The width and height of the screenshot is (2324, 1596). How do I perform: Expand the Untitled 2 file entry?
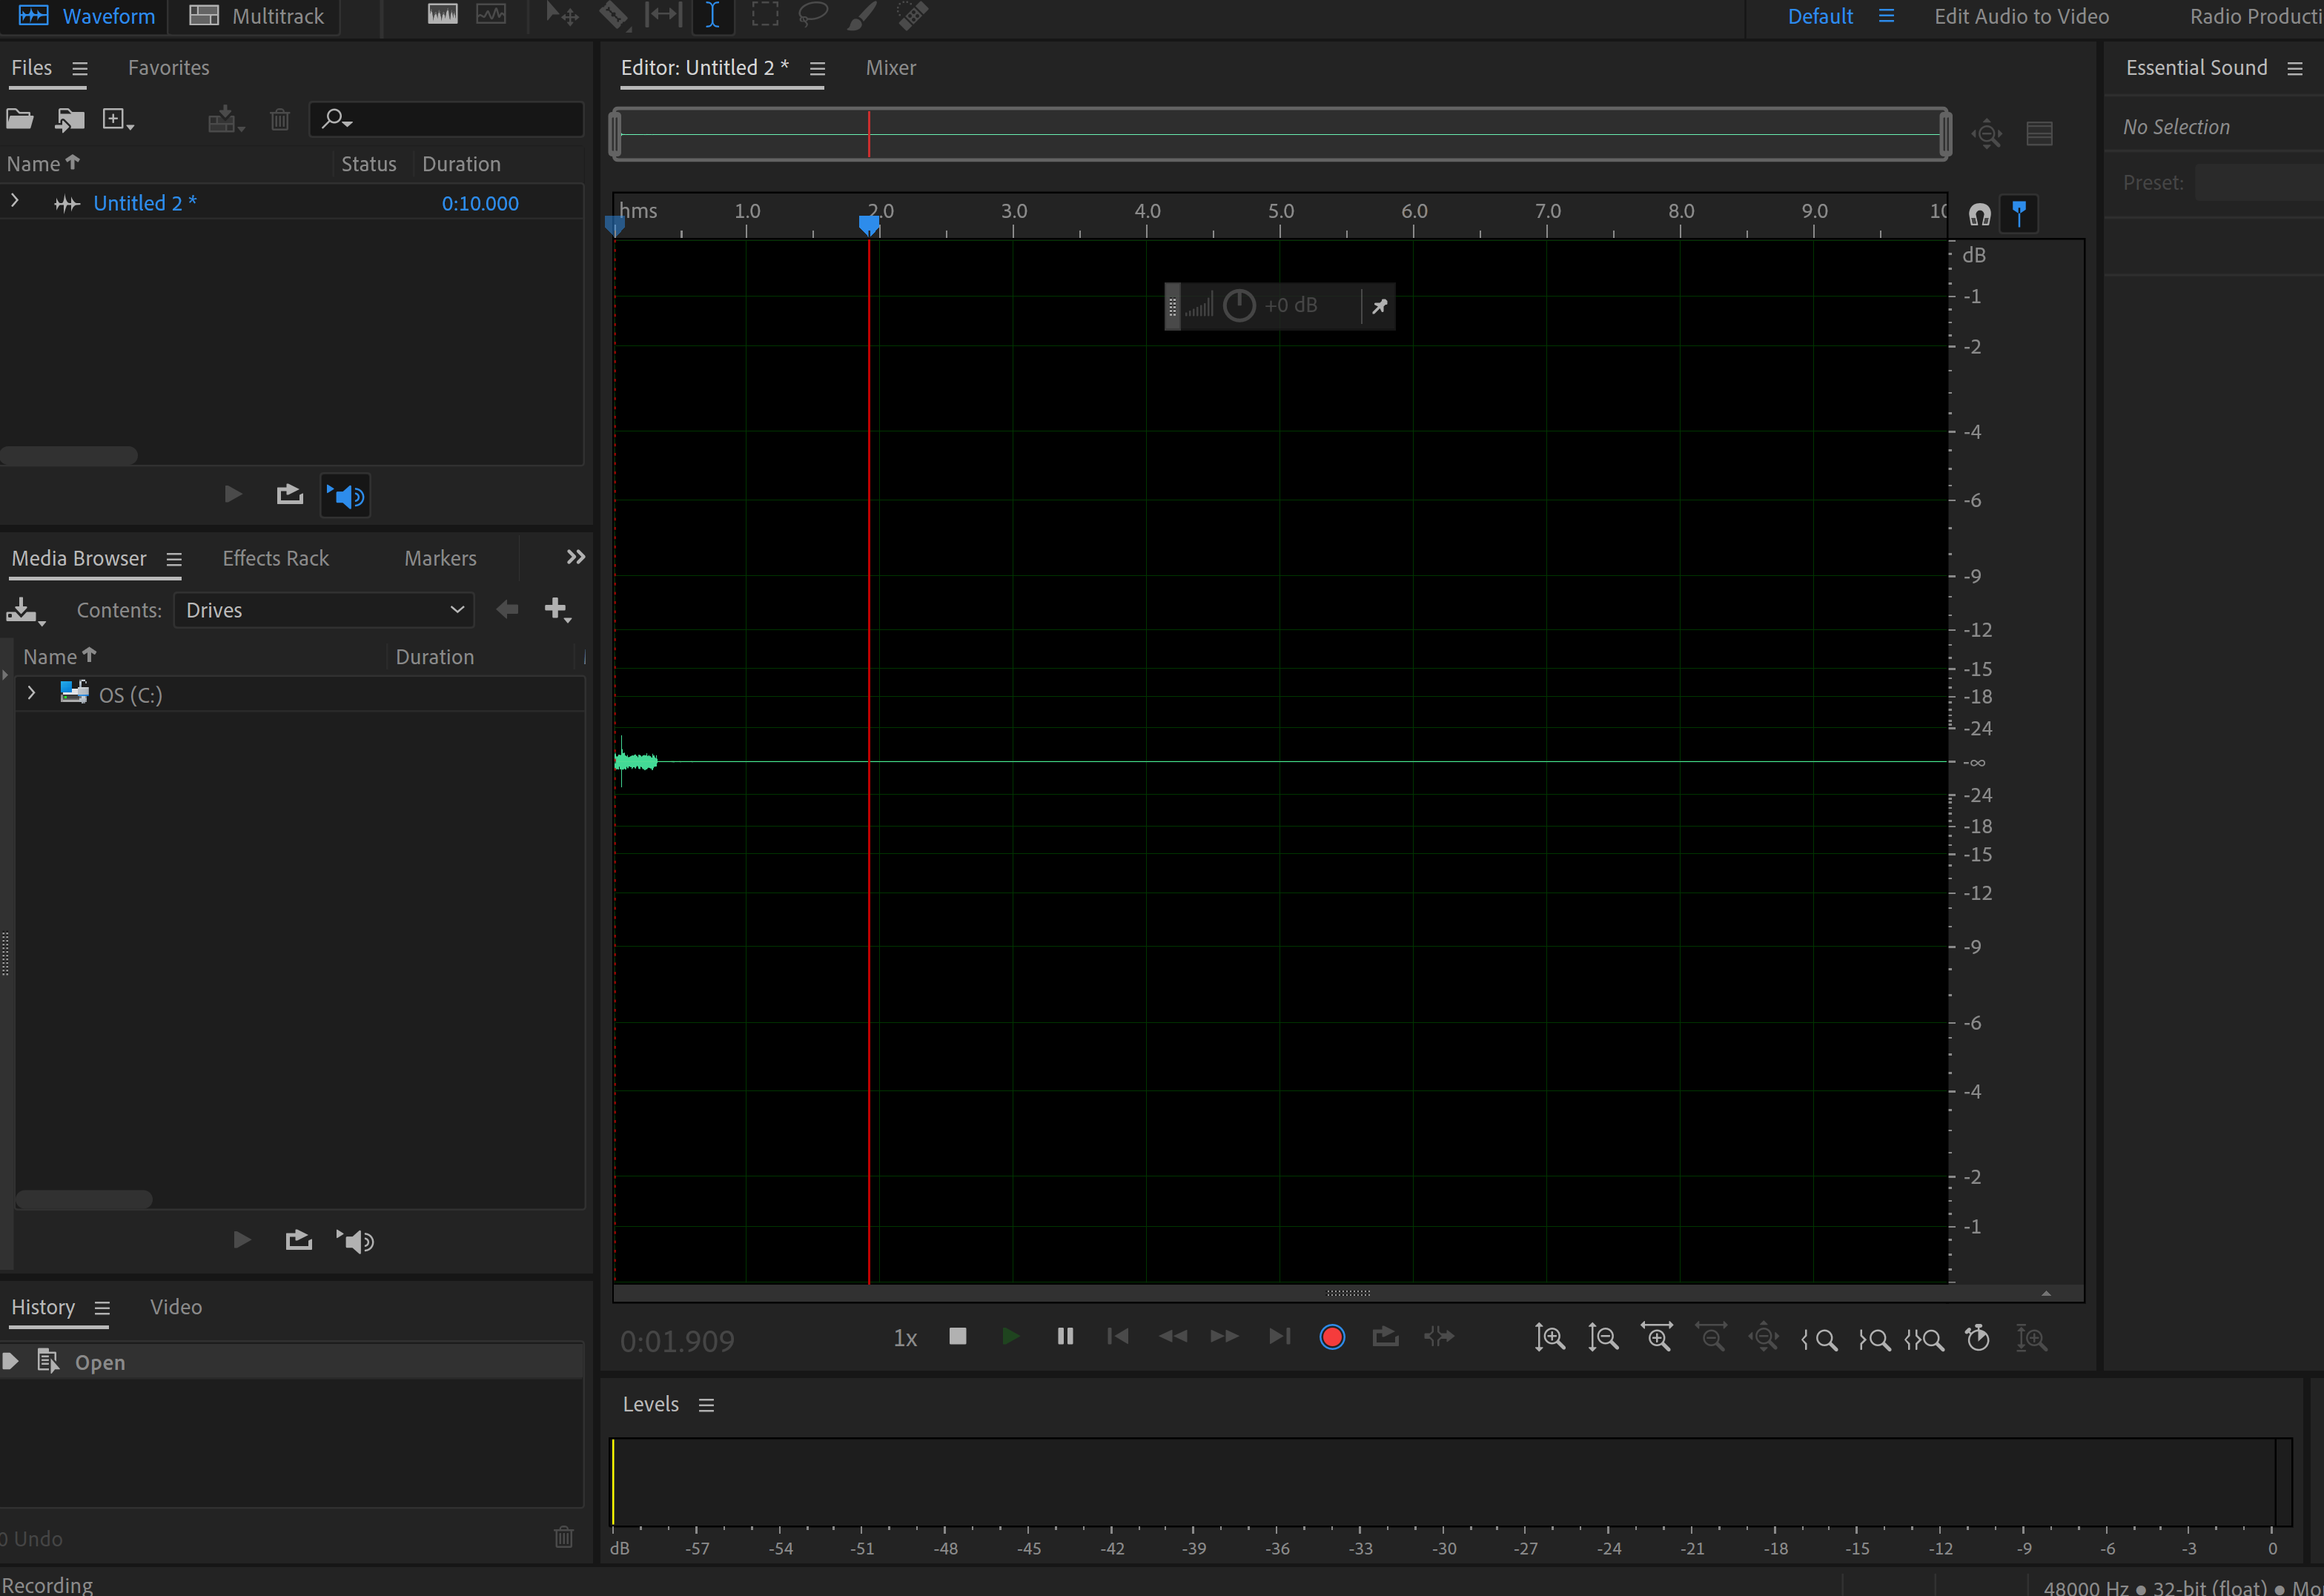coord(15,200)
